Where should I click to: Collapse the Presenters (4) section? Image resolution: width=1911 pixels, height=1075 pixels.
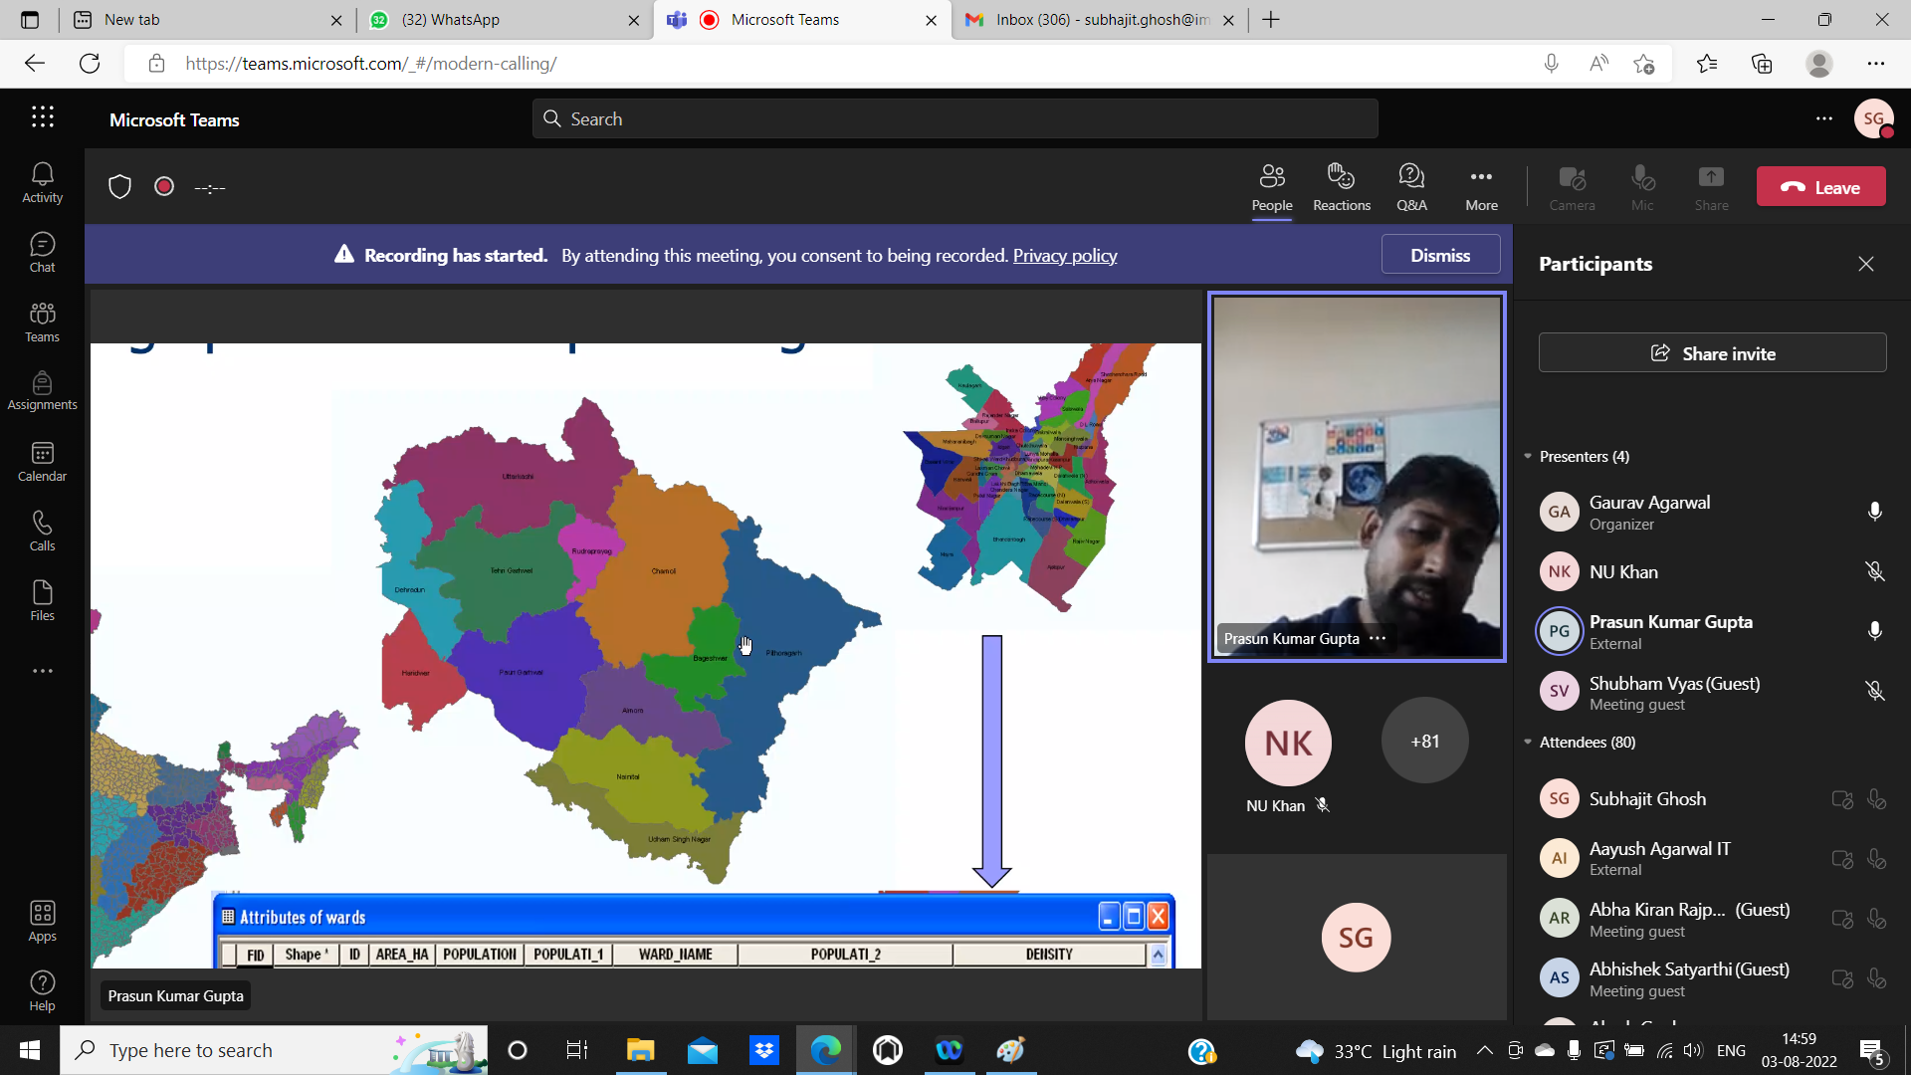coord(1528,457)
